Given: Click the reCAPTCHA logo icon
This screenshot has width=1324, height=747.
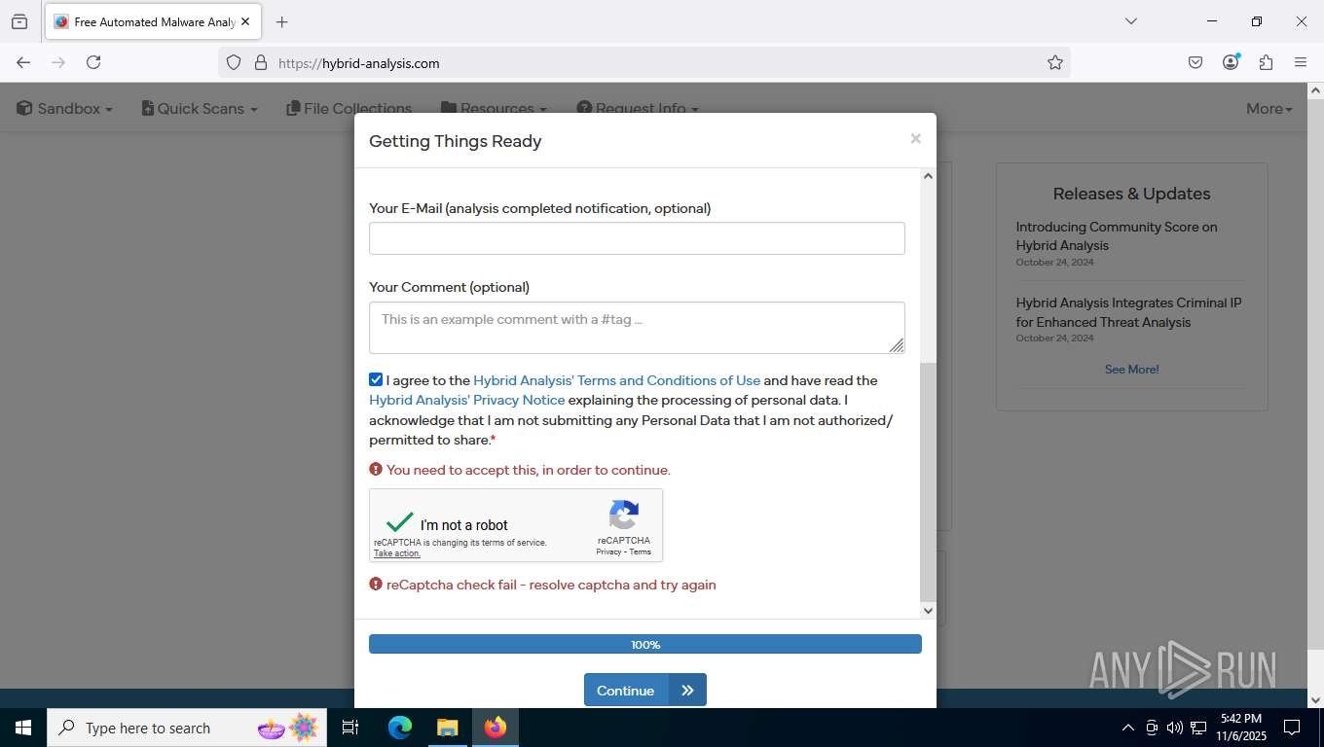Looking at the screenshot, I should [624, 516].
